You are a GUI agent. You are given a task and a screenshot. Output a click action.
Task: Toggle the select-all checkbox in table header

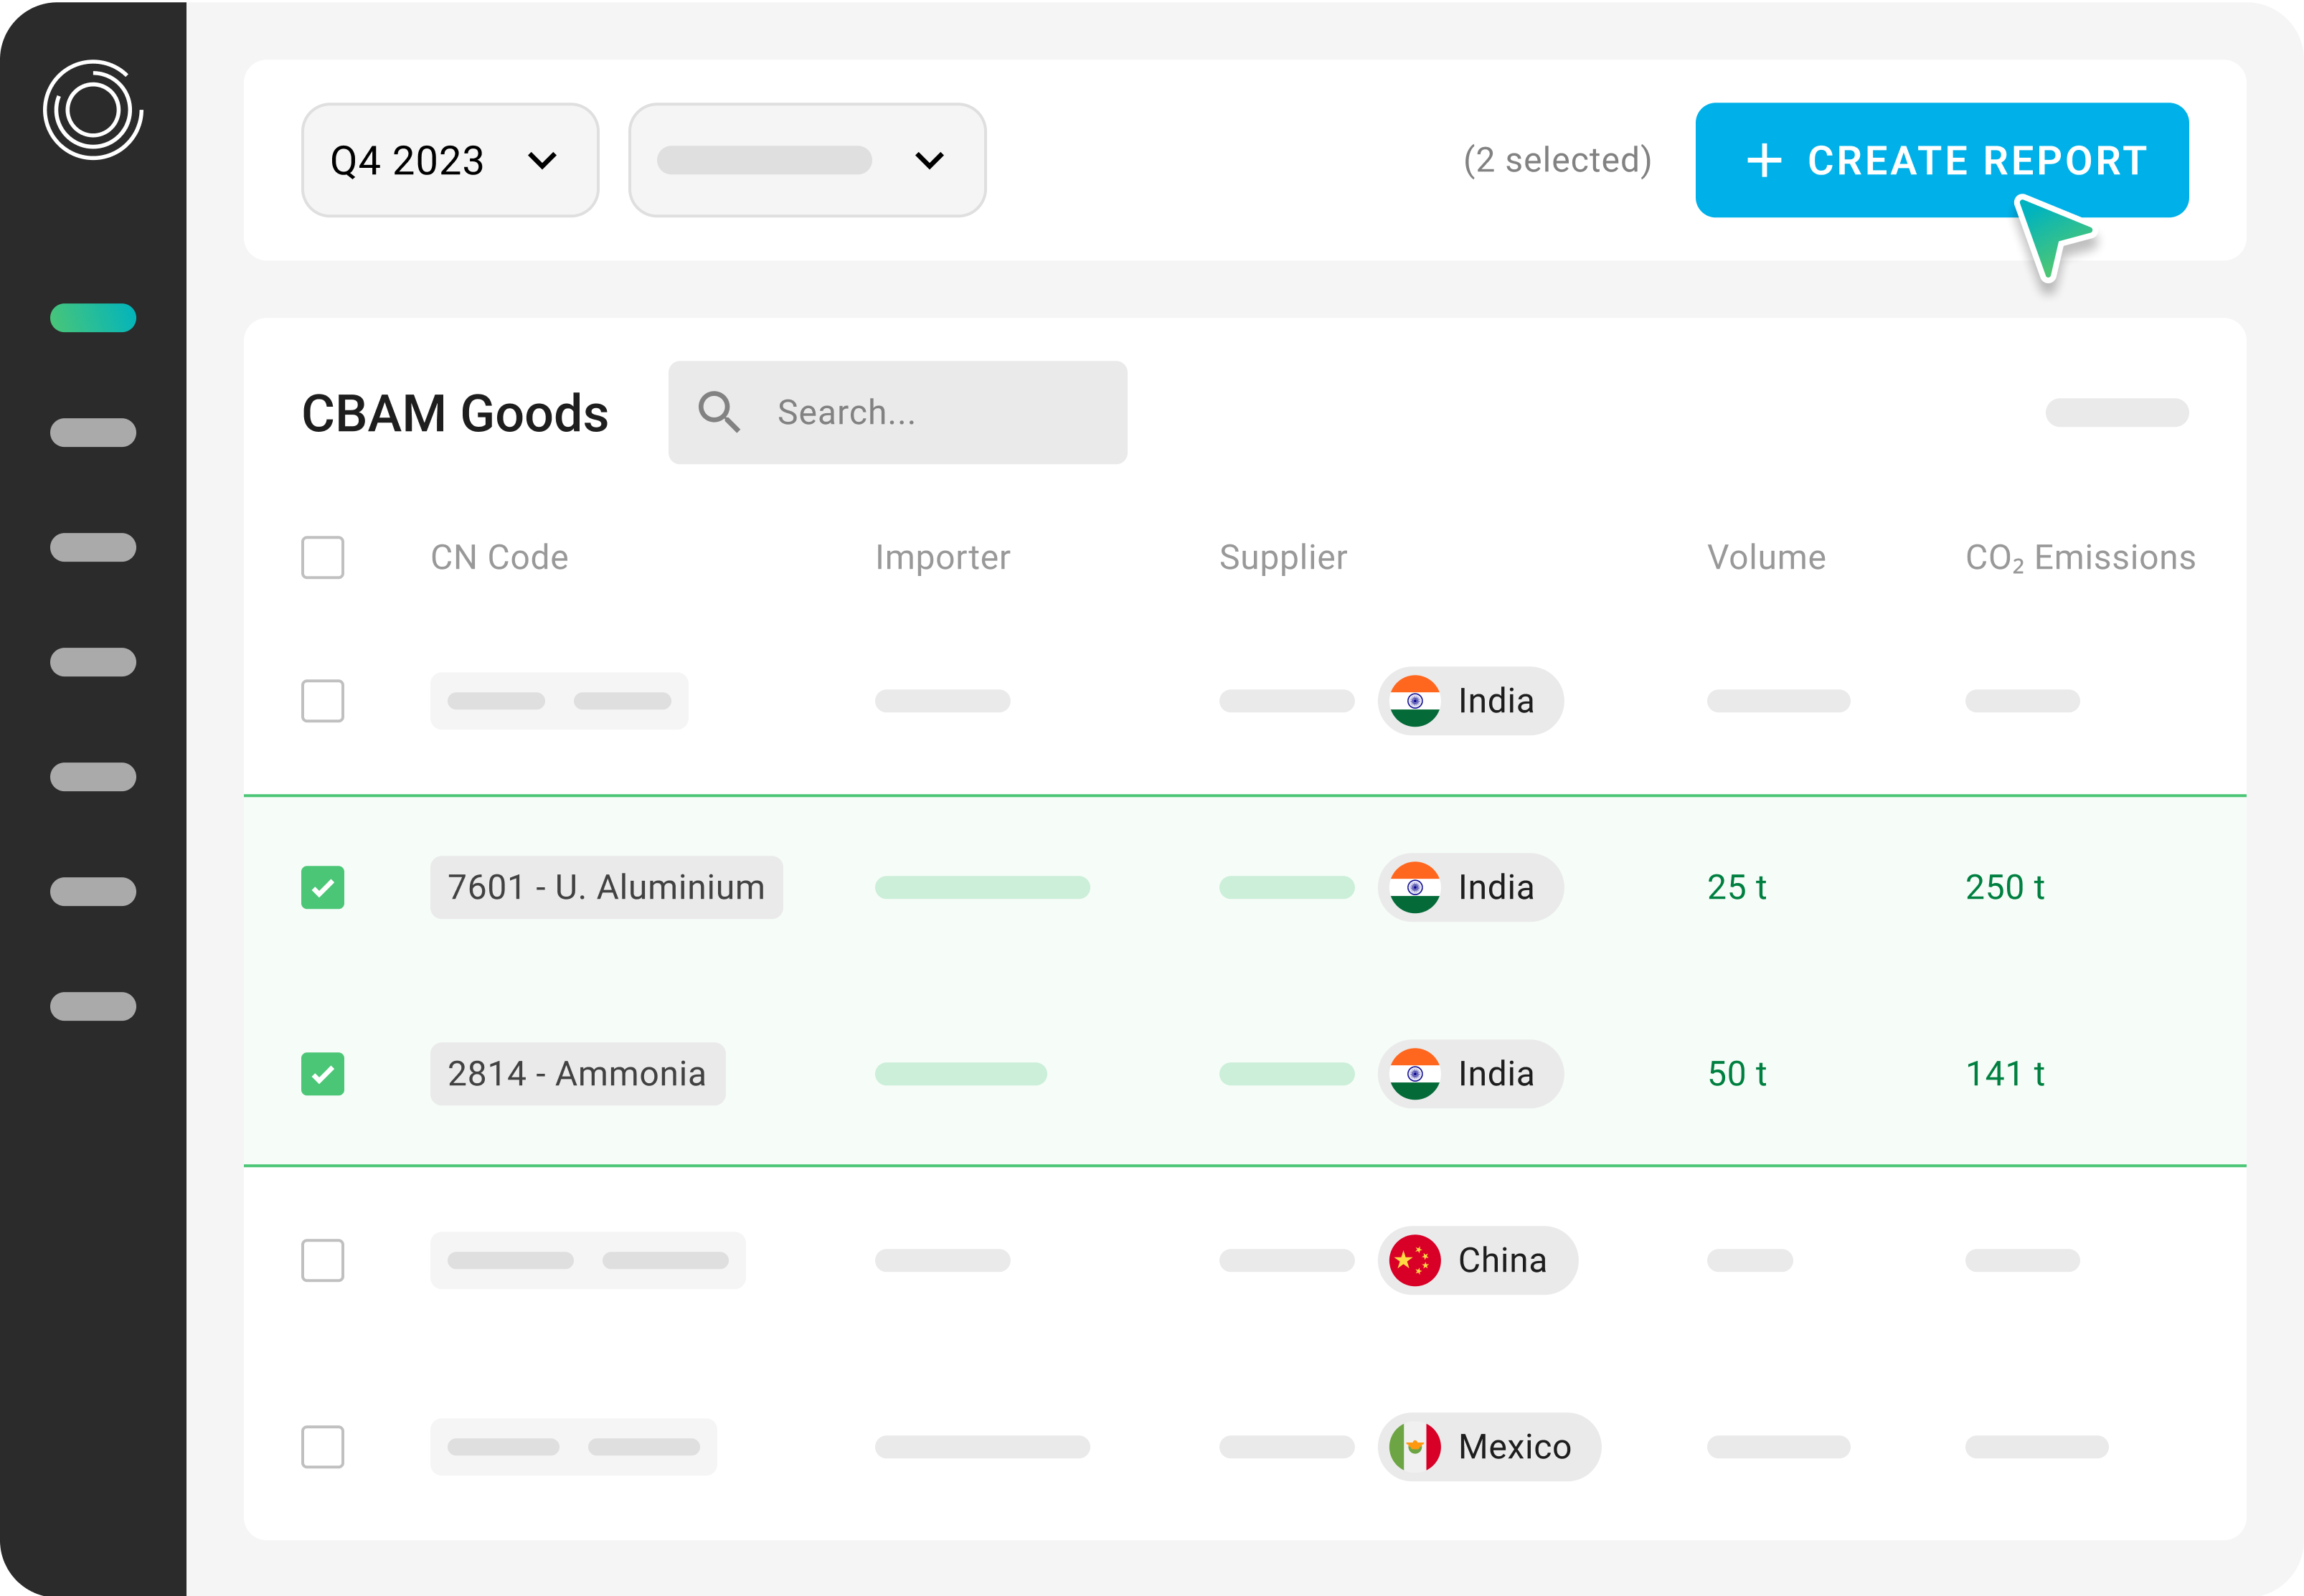coord(322,557)
